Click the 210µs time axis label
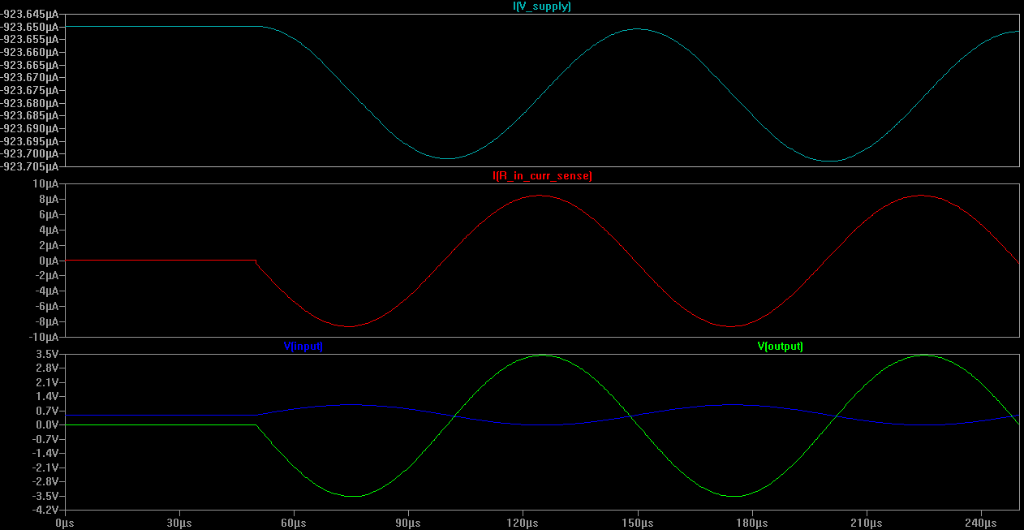This screenshot has width=1024, height=530. click(x=867, y=523)
